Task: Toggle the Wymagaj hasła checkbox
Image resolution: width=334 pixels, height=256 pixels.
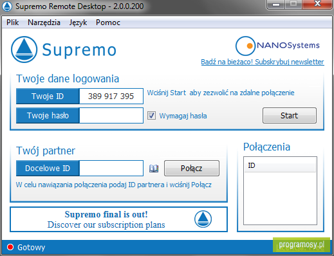Action: pos(151,116)
